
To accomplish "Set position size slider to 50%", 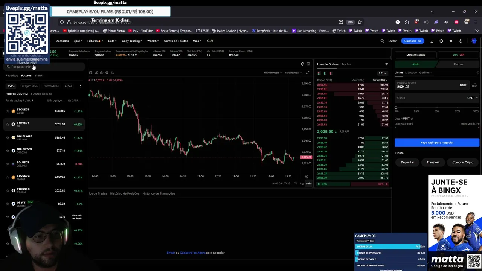I will [x=437, y=108].
